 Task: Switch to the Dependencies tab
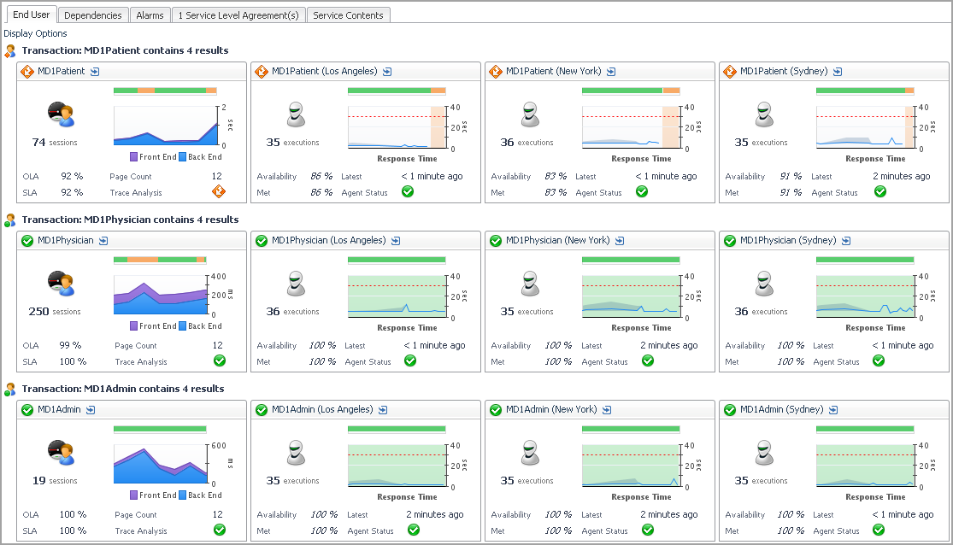coord(93,15)
